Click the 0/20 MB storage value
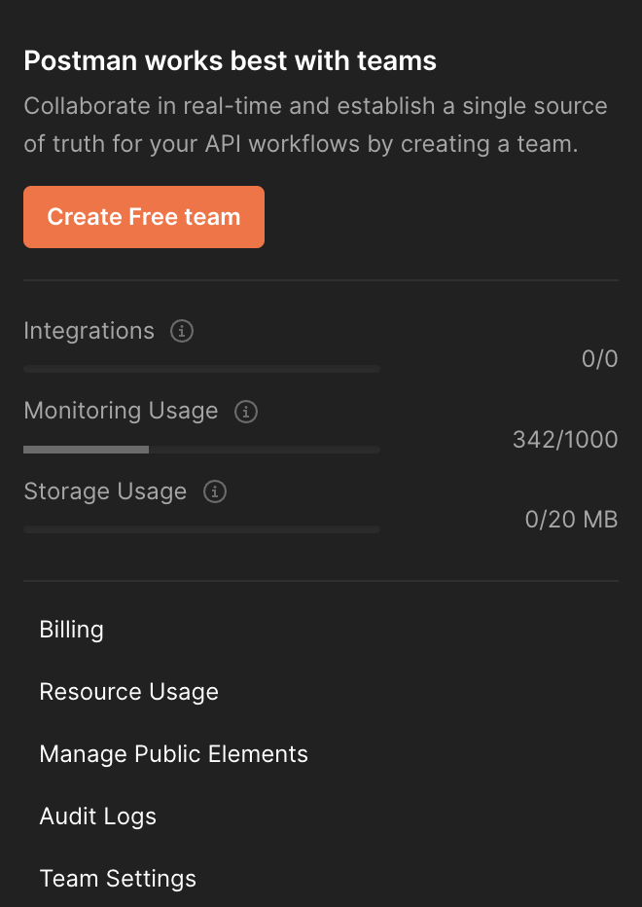642x907 pixels. pos(571,520)
